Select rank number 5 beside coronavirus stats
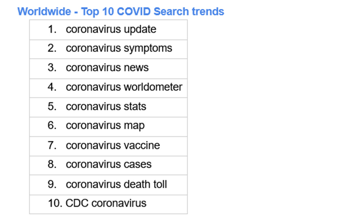 click(52, 107)
